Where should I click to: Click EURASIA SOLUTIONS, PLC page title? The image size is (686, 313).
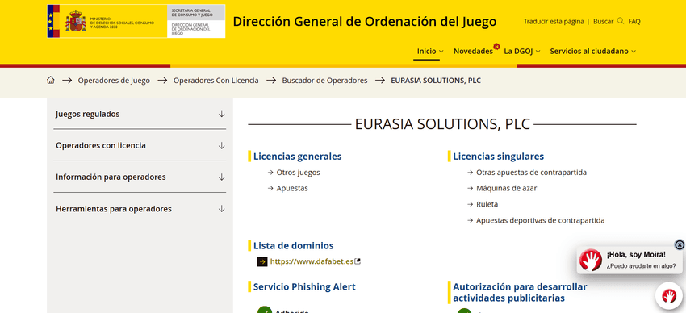point(442,124)
